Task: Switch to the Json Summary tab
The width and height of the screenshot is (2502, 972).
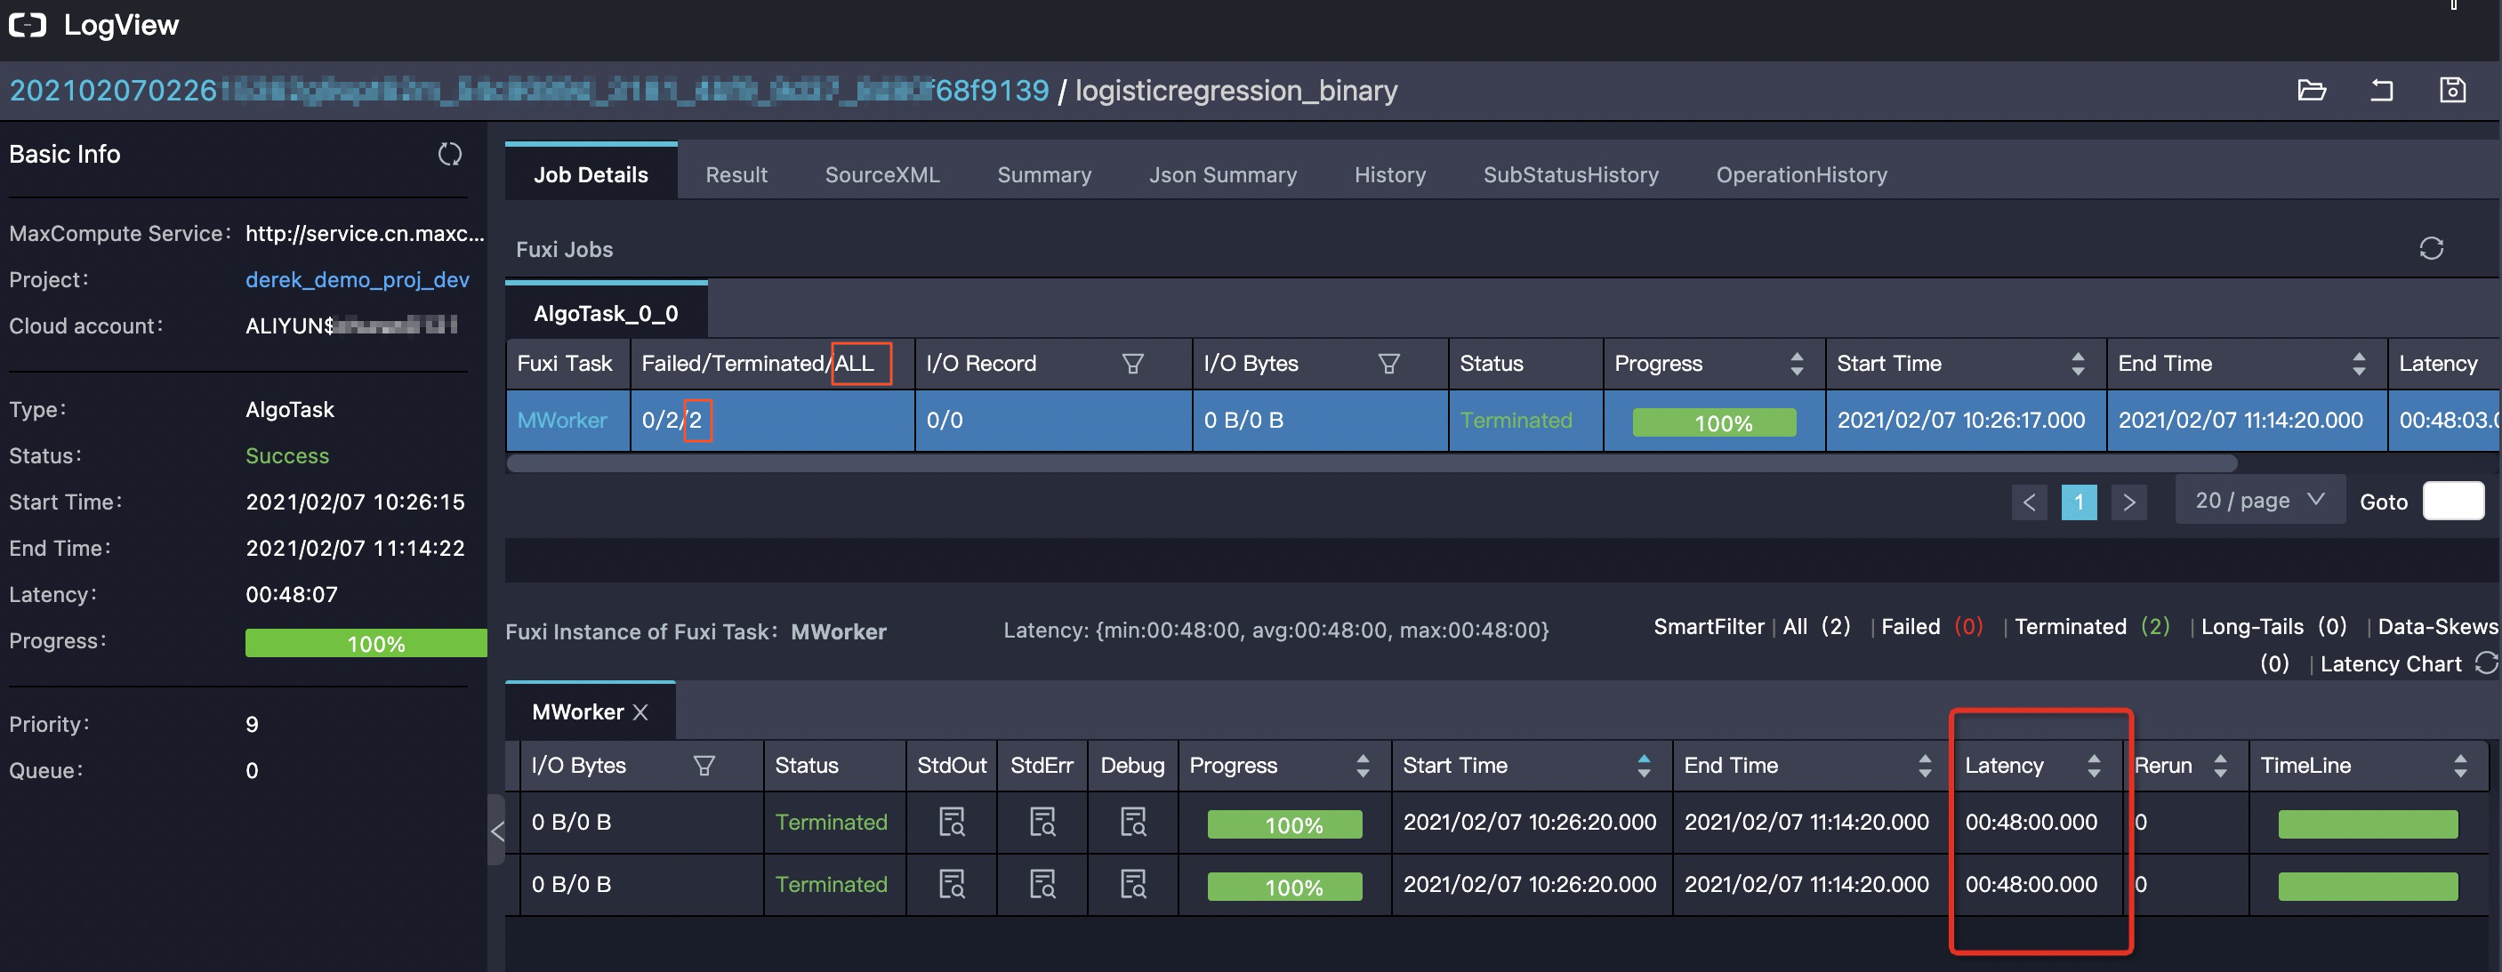Action: tap(1222, 175)
